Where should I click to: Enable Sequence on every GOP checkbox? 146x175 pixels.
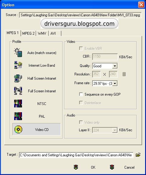pyautogui.click(x=81, y=94)
